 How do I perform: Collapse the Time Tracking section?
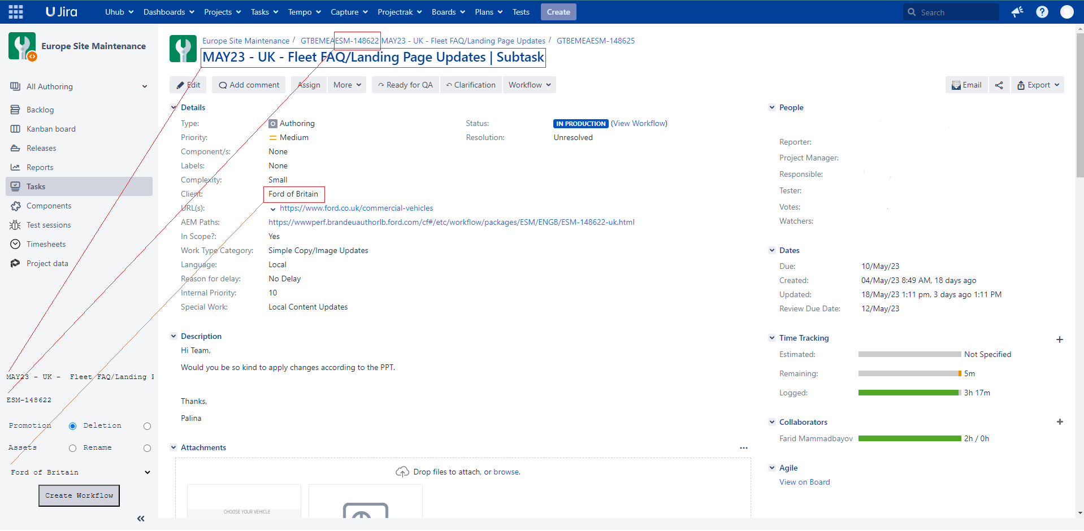(772, 338)
